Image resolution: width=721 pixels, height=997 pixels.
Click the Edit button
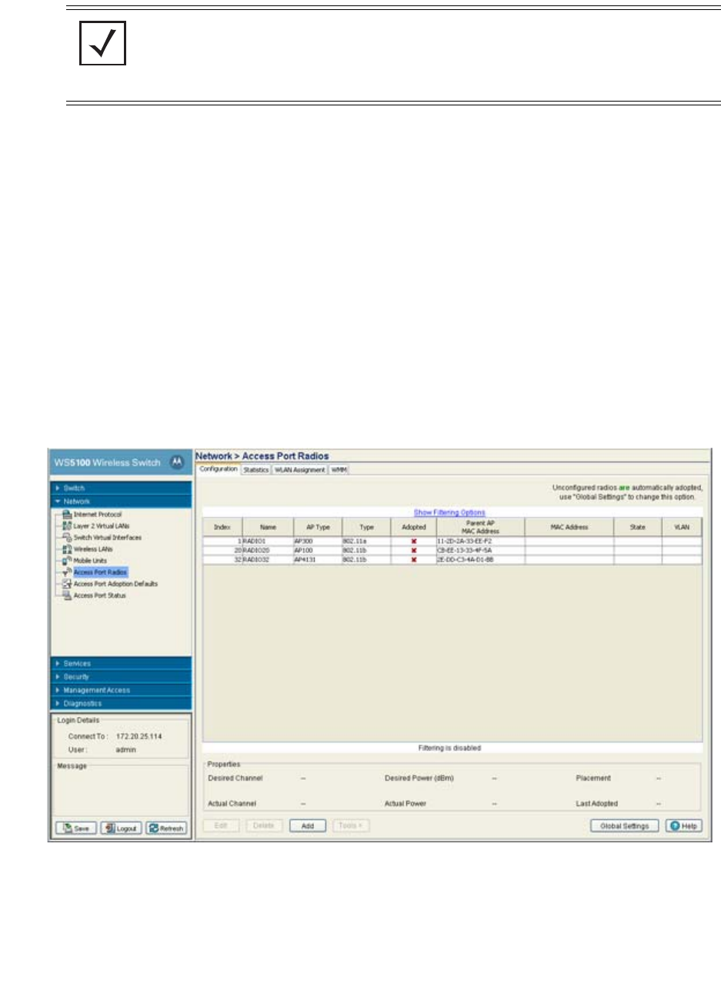click(221, 825)
